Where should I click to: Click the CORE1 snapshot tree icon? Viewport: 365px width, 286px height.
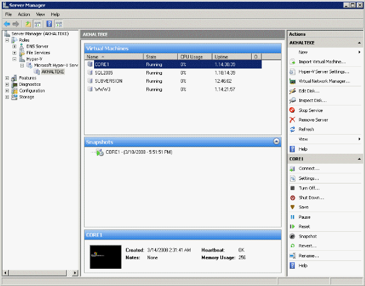click(100, 153)
